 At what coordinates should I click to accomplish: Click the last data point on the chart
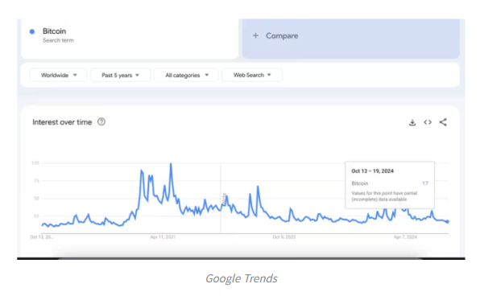point(448,221)
